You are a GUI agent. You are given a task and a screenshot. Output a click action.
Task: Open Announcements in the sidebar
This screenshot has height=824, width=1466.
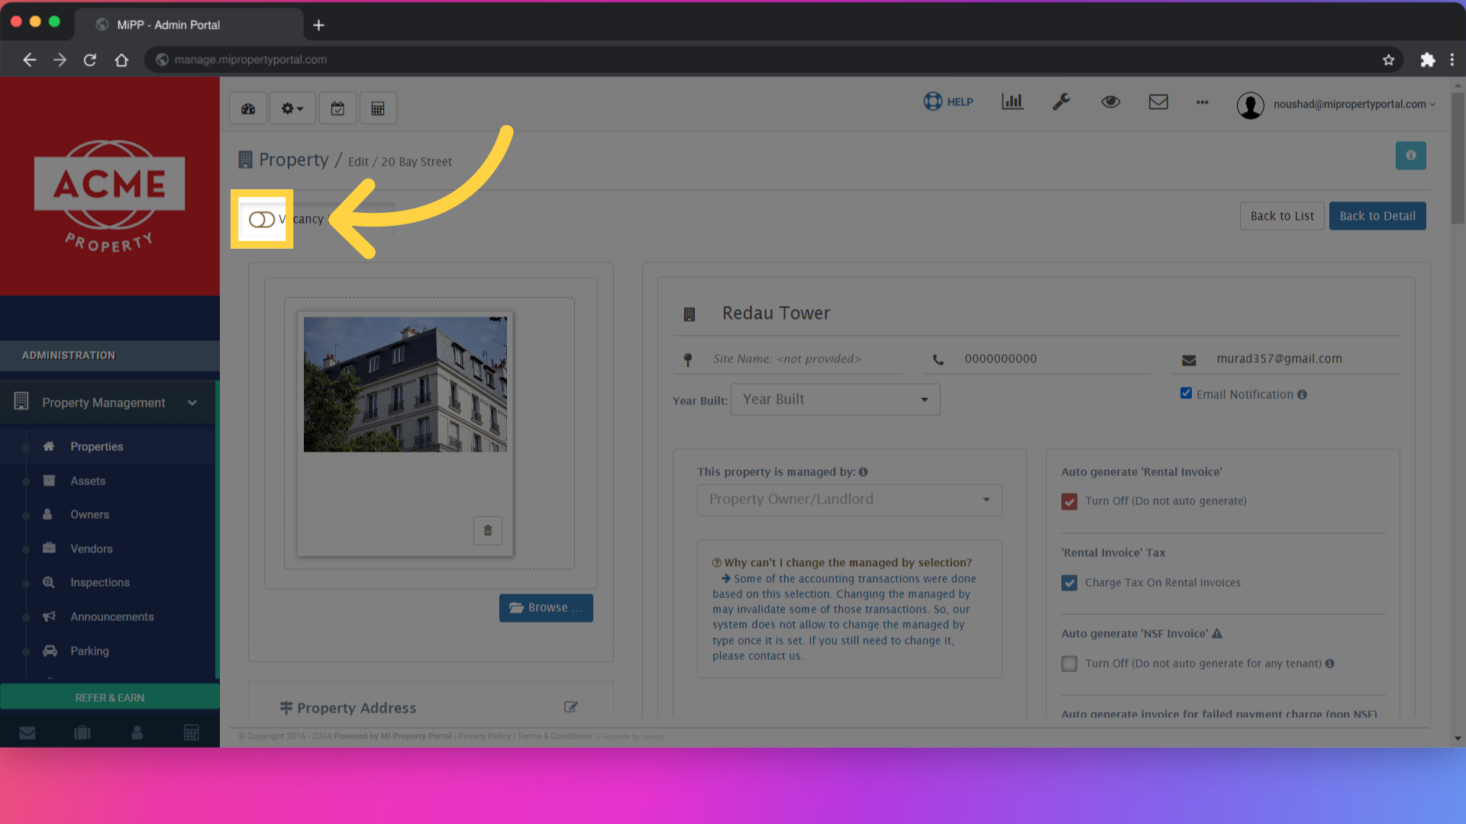112,616
